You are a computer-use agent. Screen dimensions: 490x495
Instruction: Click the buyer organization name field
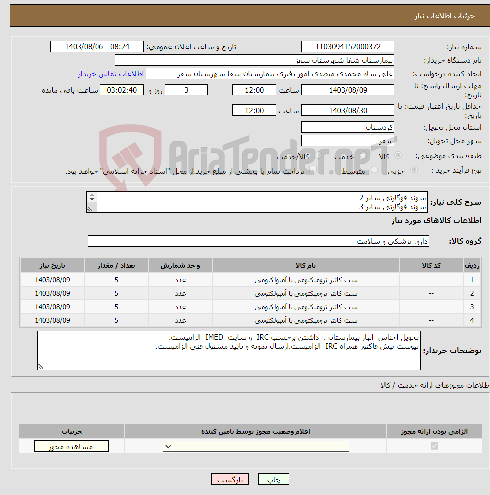[255, 60]
